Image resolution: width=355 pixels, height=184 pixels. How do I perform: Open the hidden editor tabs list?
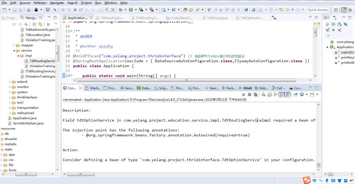pos(274,17)
